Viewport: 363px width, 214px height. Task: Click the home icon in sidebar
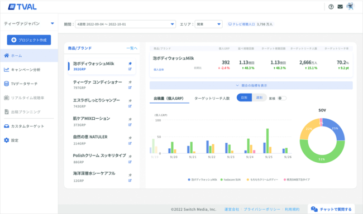click(x=7, y=56)
